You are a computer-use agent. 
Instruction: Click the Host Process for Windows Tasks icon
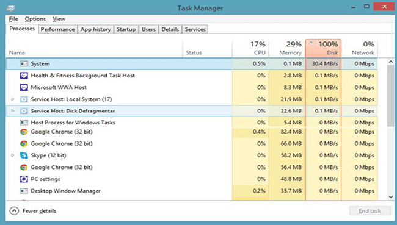coord(24,123)
